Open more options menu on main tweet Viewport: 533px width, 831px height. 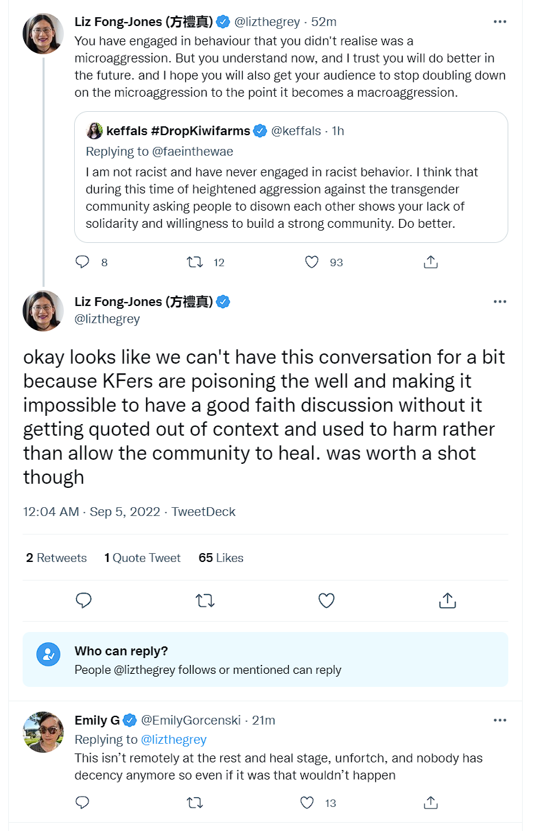(500, 301)
